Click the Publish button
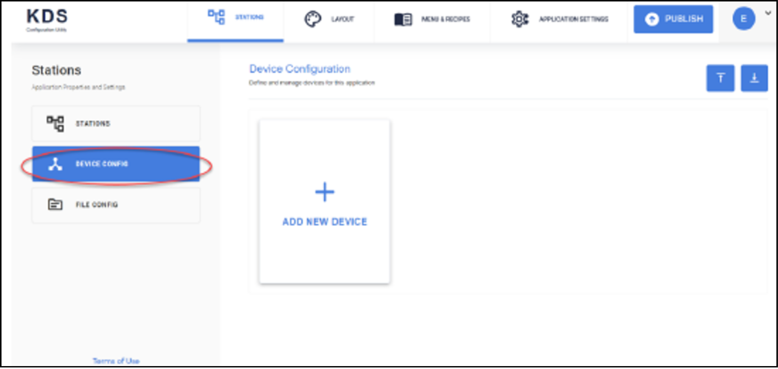Viewport: 778px width, 369px height. pyautogui.click(x=673, y=19)
